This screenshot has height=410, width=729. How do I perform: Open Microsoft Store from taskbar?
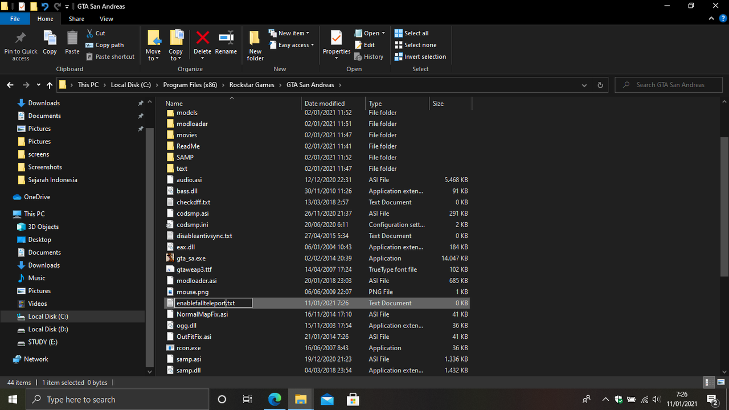coord(353,399)
